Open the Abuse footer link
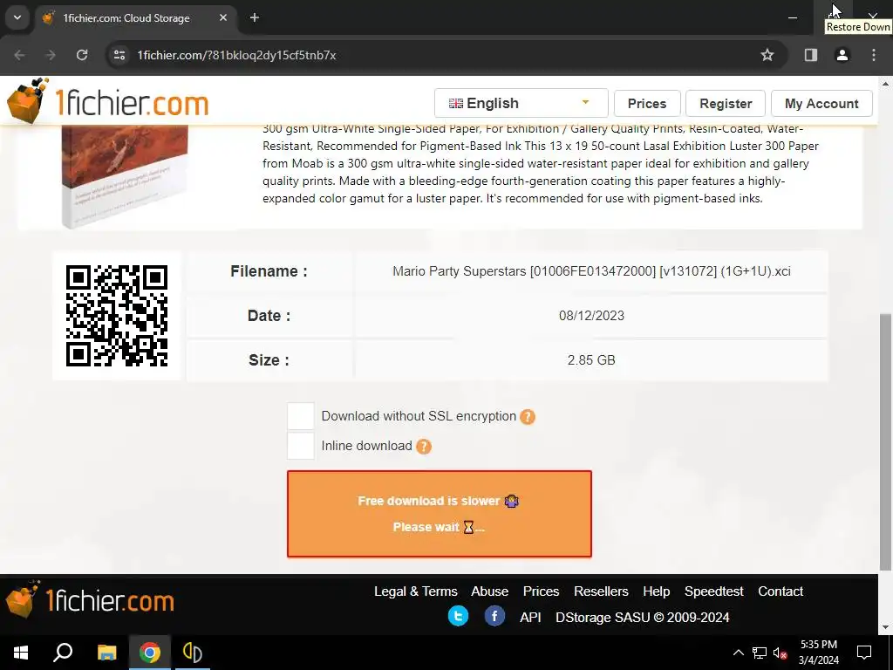Screen dimensions: 893x670 tap(490, 591)
